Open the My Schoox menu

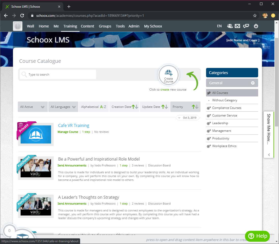tap(153, 26)
